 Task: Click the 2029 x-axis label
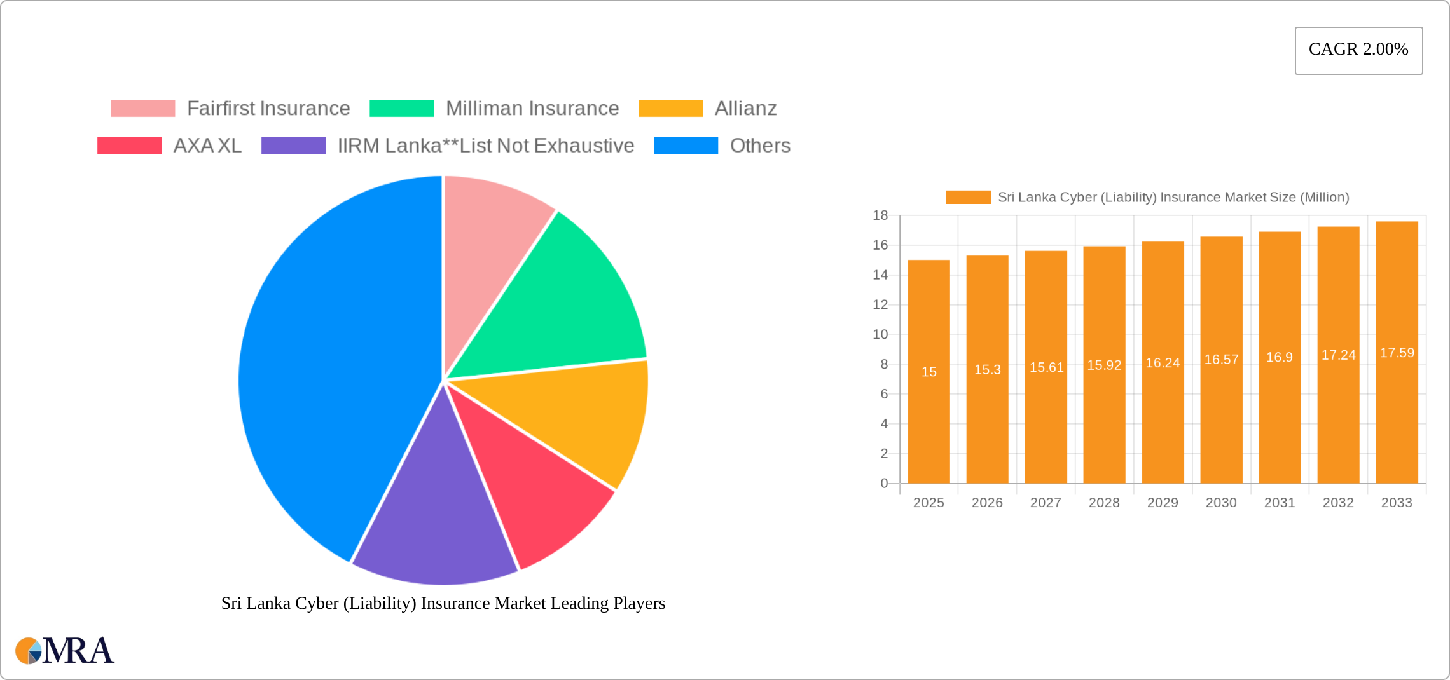[x=1163, y=503]
